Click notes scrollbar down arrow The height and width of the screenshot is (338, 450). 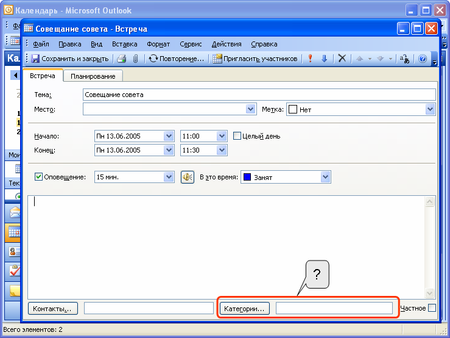click(x=430, y=293)
